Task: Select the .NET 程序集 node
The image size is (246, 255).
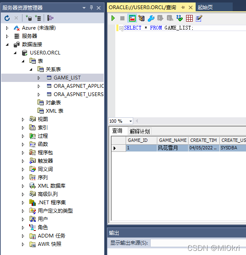Action: [x=52, y=203]
